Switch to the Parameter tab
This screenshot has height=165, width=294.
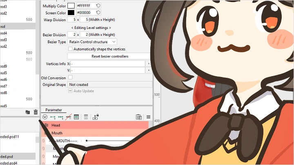[x=53, y=110]
